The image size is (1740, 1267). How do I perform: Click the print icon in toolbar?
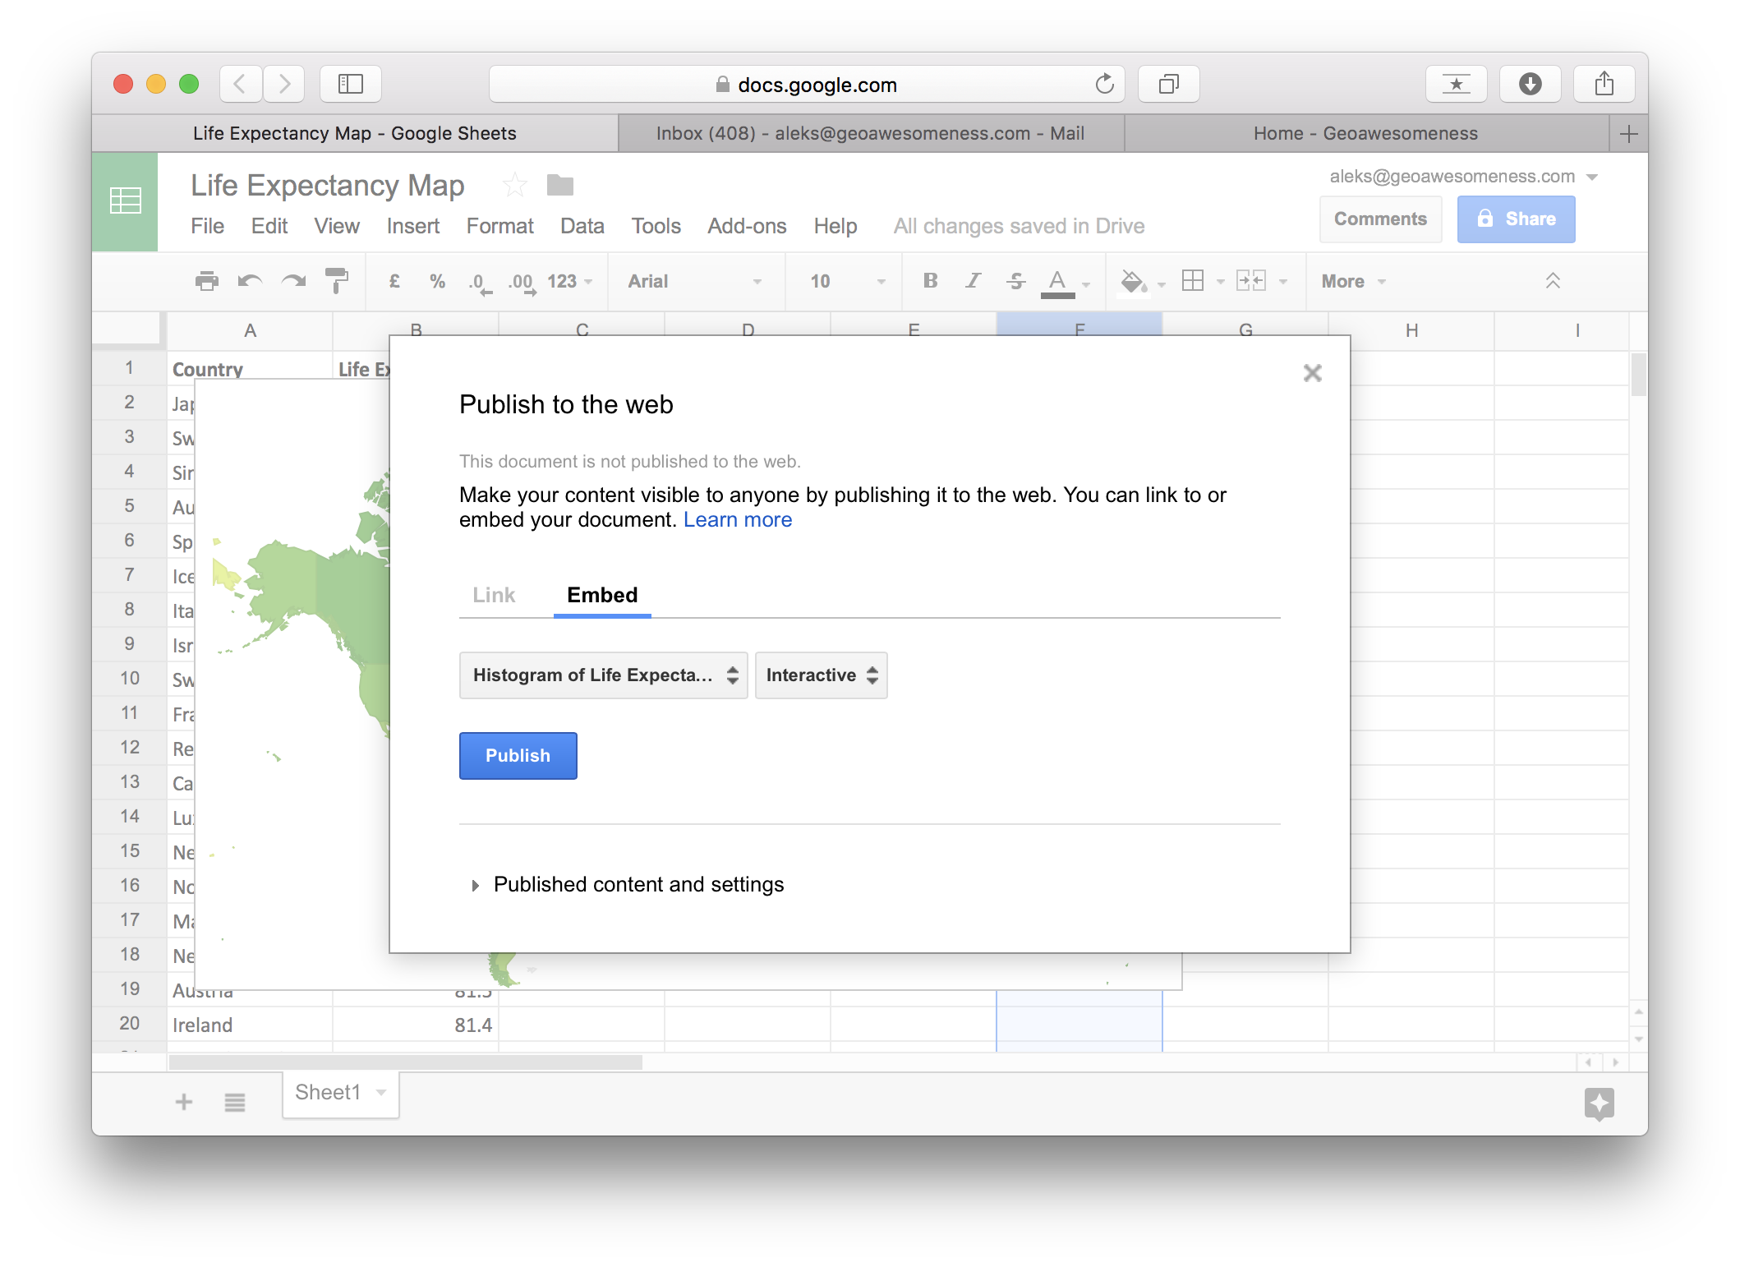[206, 281]
